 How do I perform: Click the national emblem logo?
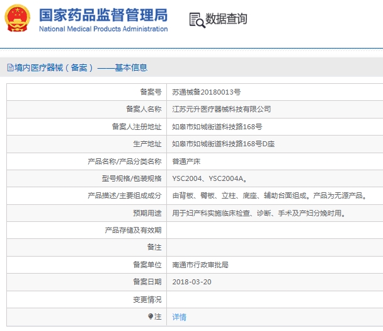[18, 18]
